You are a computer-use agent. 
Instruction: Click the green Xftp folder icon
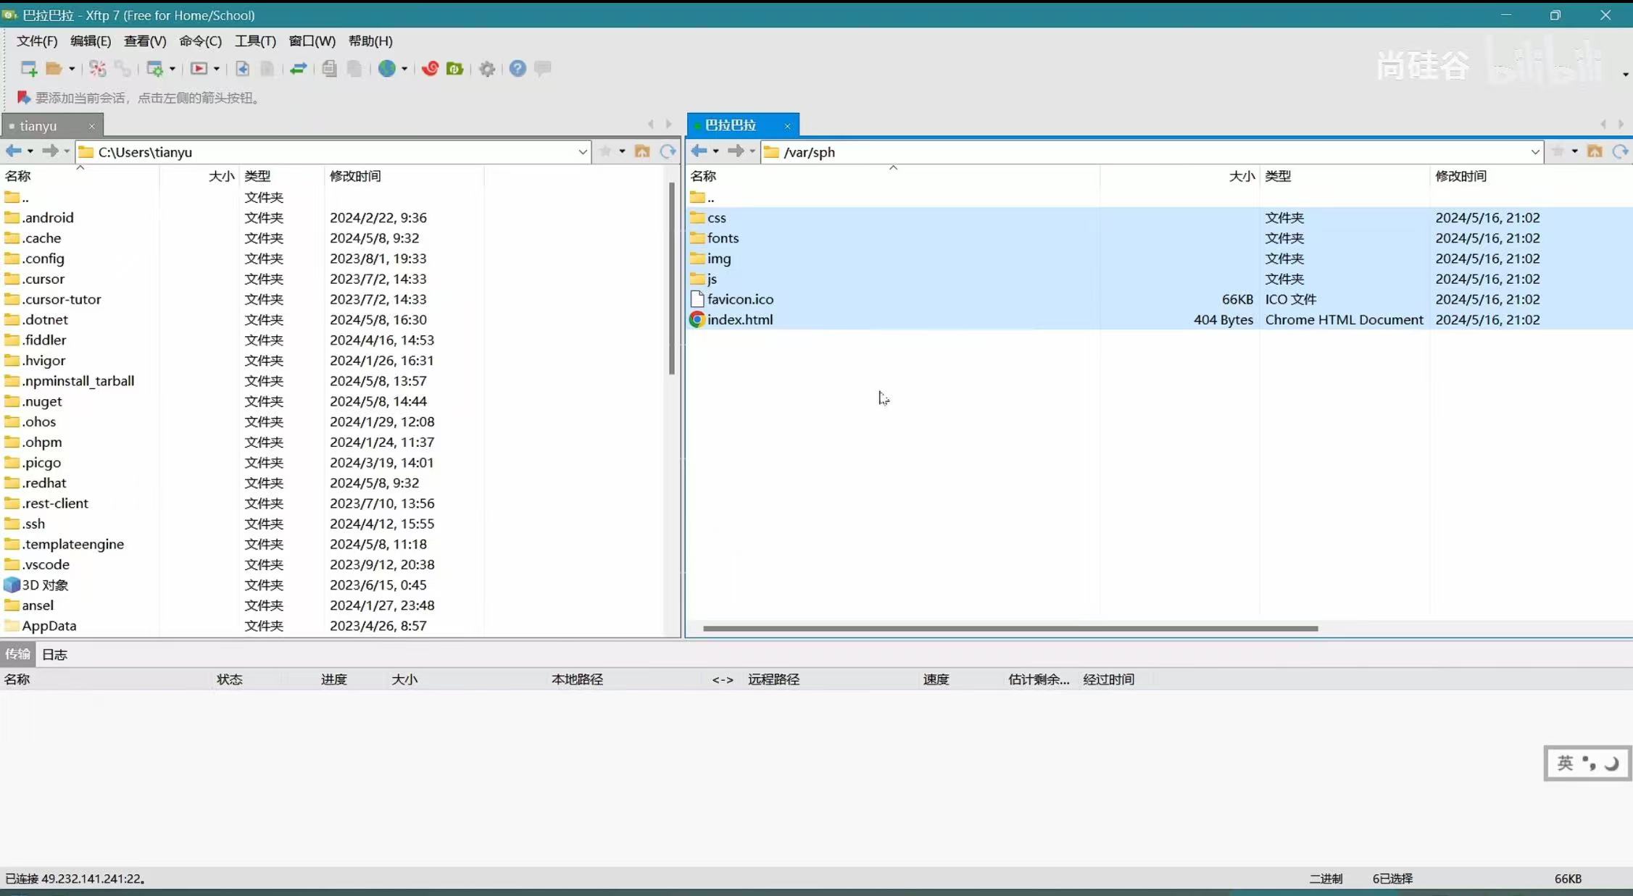tap(455, 68)
